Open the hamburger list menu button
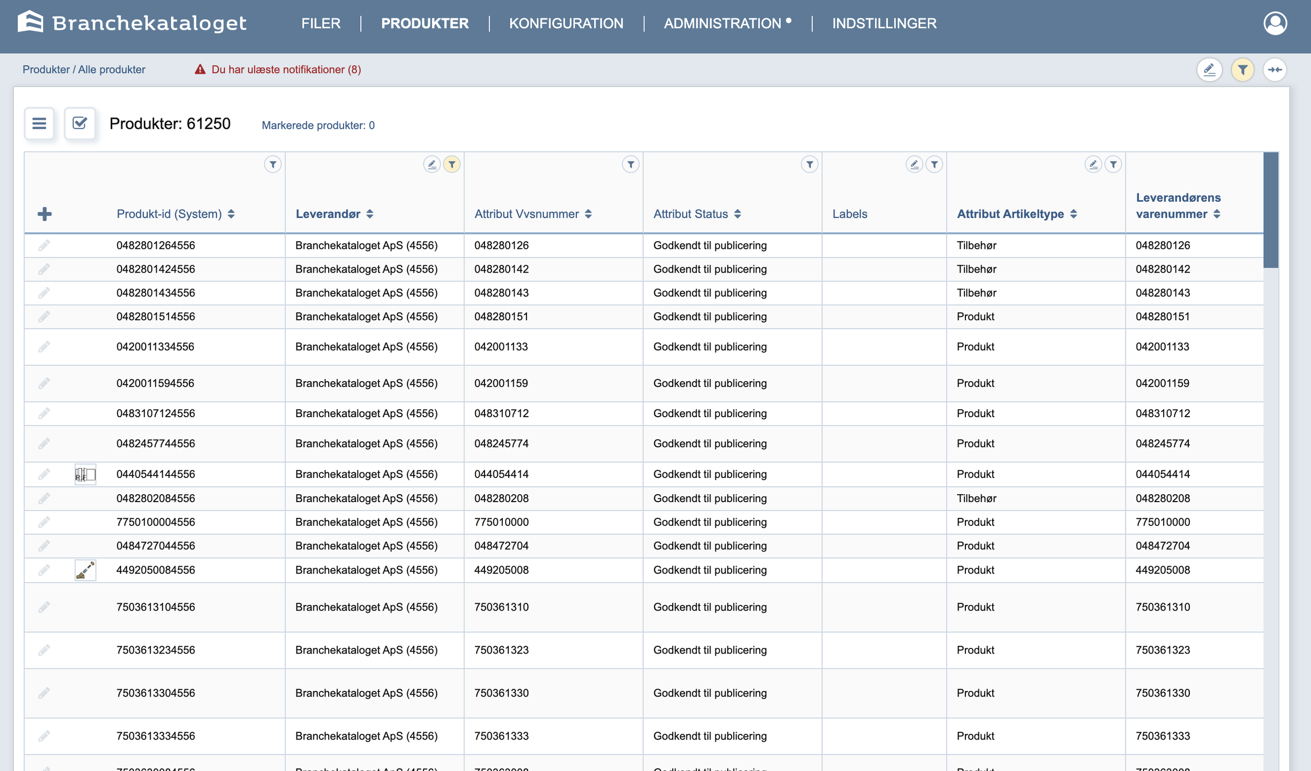This screenshot has width=1311, height=771. click(x=39, y=124)
